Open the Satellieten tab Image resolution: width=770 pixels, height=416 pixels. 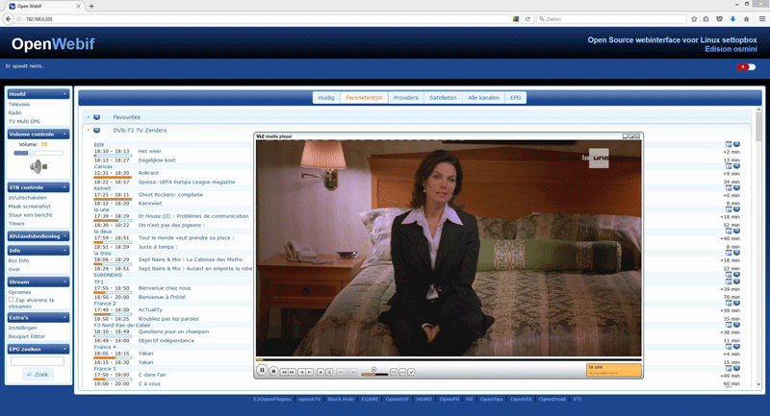point(443,97)
